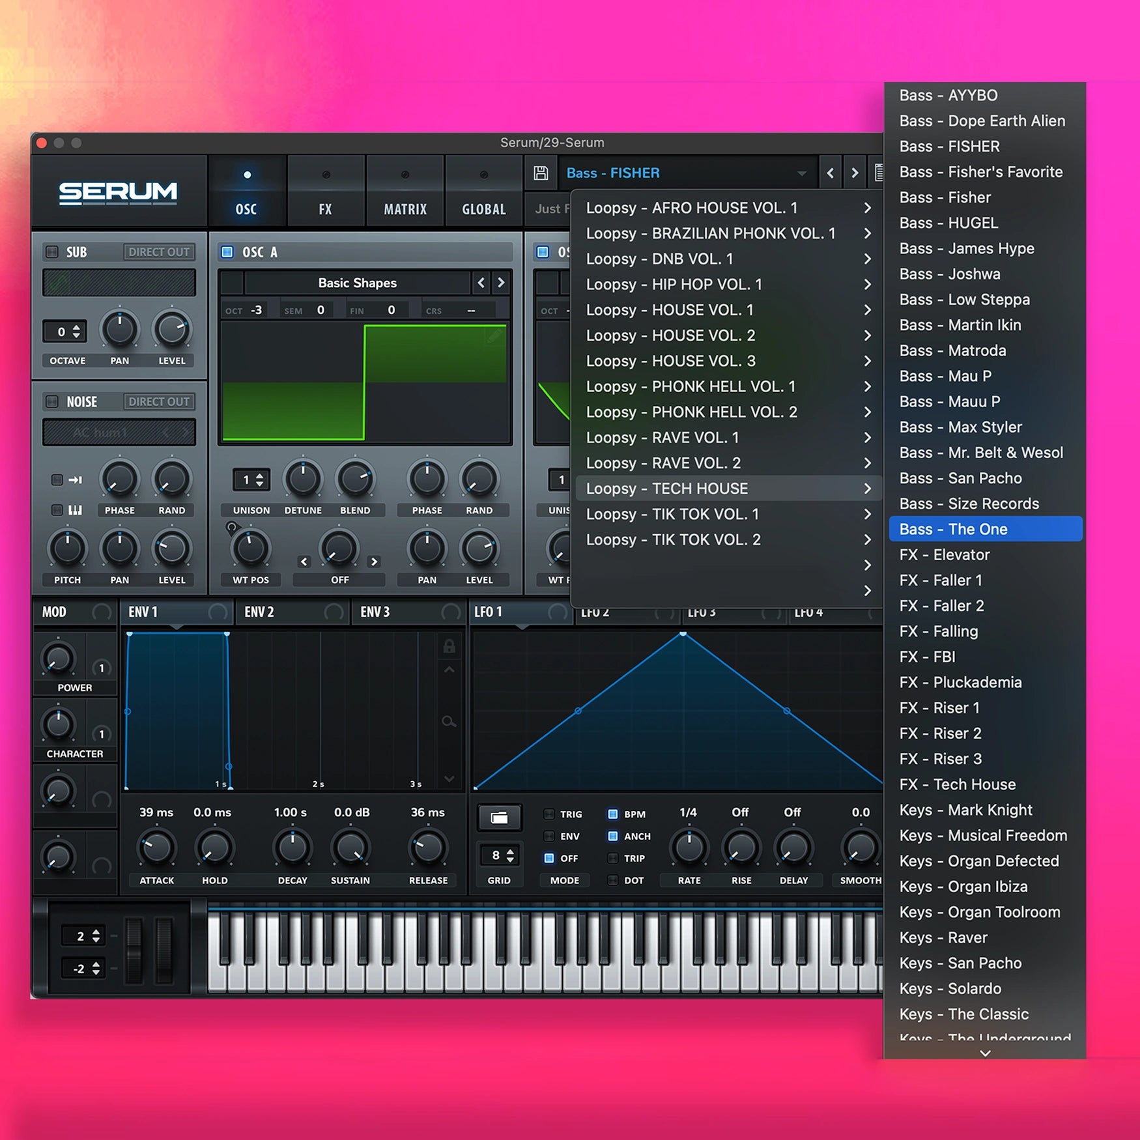Click previous warp mode arrow near OFF
This screenshot has height=1140, width=1140.
(x=304, y=561)
